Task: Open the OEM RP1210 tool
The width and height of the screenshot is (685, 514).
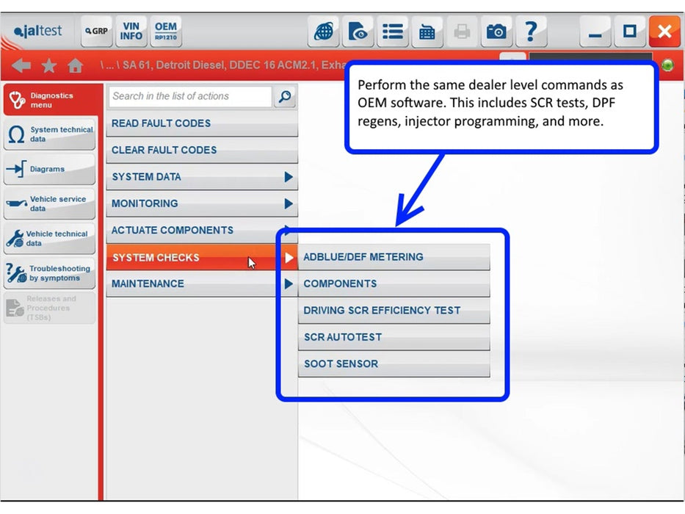Action: pos(166,31)
